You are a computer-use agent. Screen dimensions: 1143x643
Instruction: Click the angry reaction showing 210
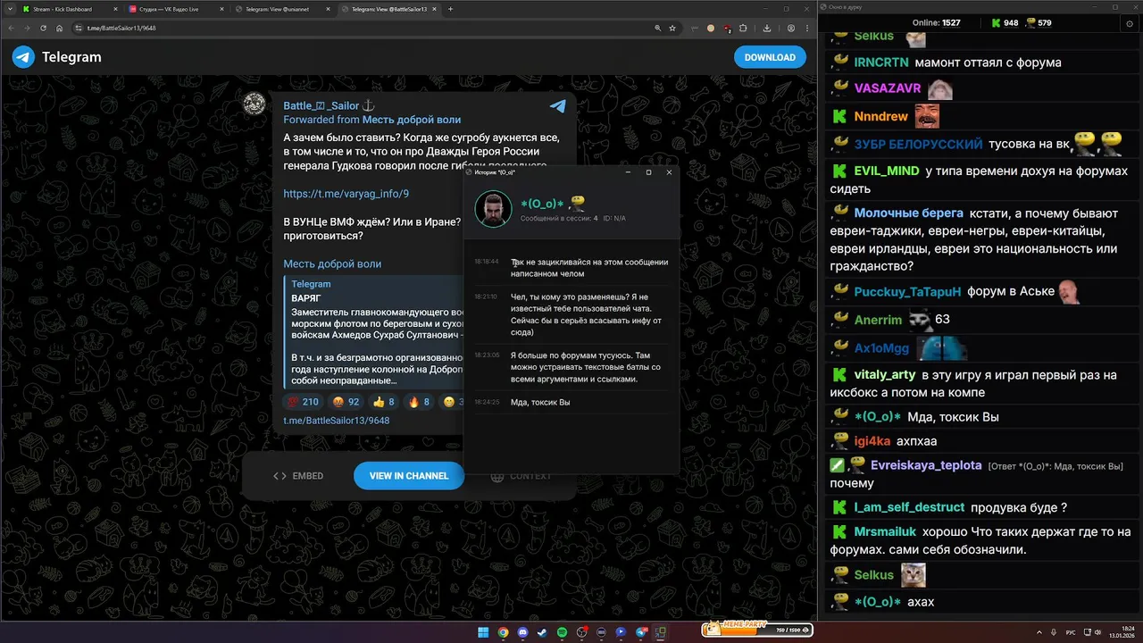pyautogui.click(x=303, y=402)
